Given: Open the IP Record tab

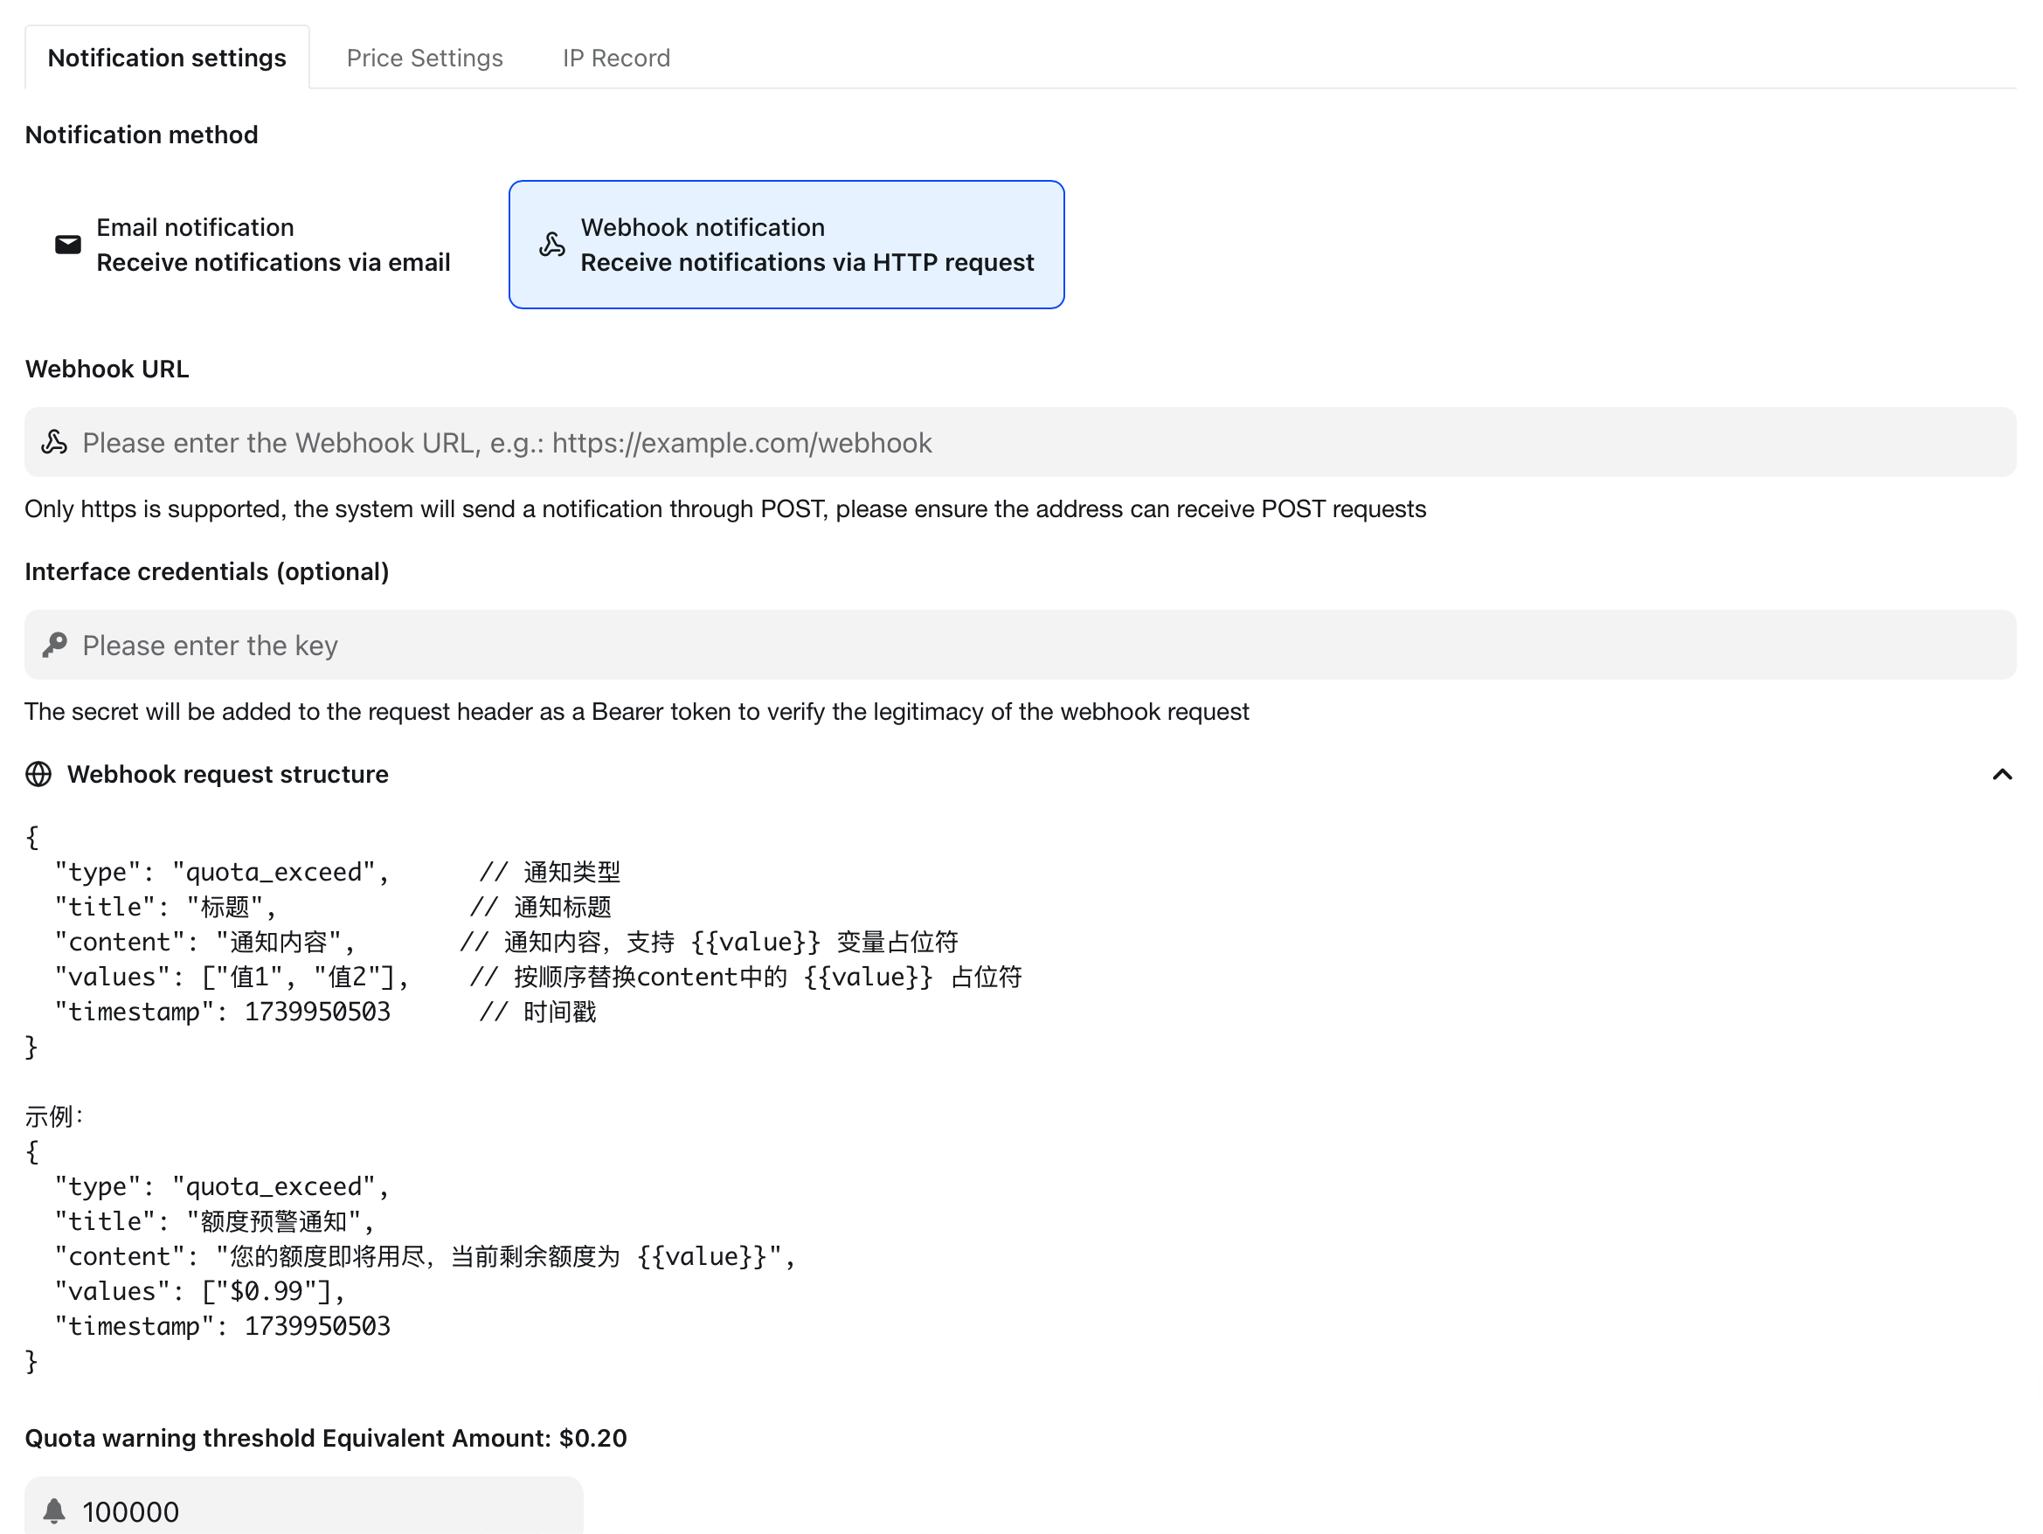Looking at the screenshot, I should pyautogui.click(x=616, y=58).
